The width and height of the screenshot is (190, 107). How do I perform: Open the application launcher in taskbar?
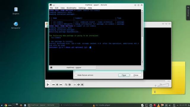click(x=2, y=105)
